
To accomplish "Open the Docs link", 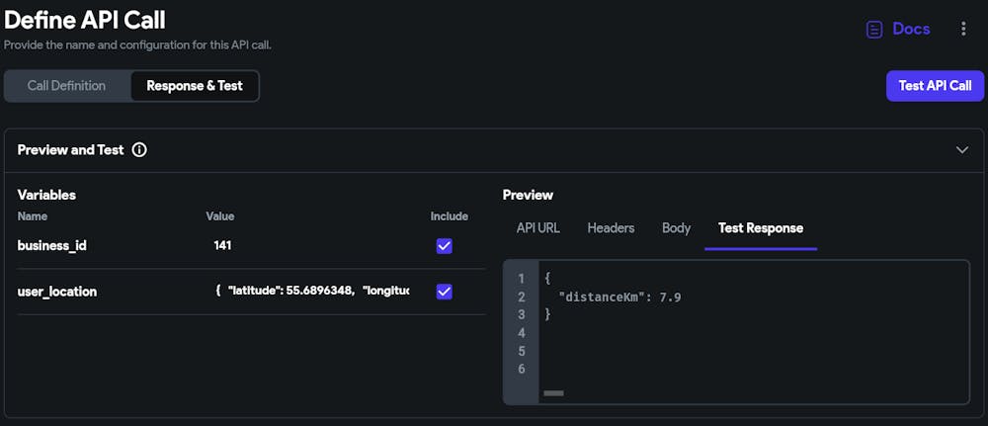I will click(x=910, y=30).
